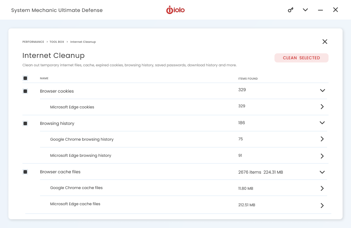Collapse the Browser cache files section
Image resolution: width=351 pixels, height=228 pixels.
coord(322,172)
